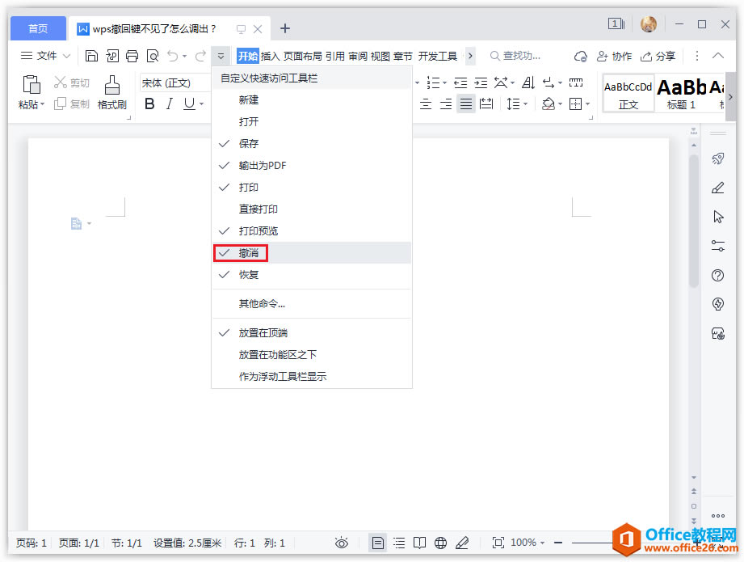
Task: Click the 分享 share button
Action: (658, 56)
